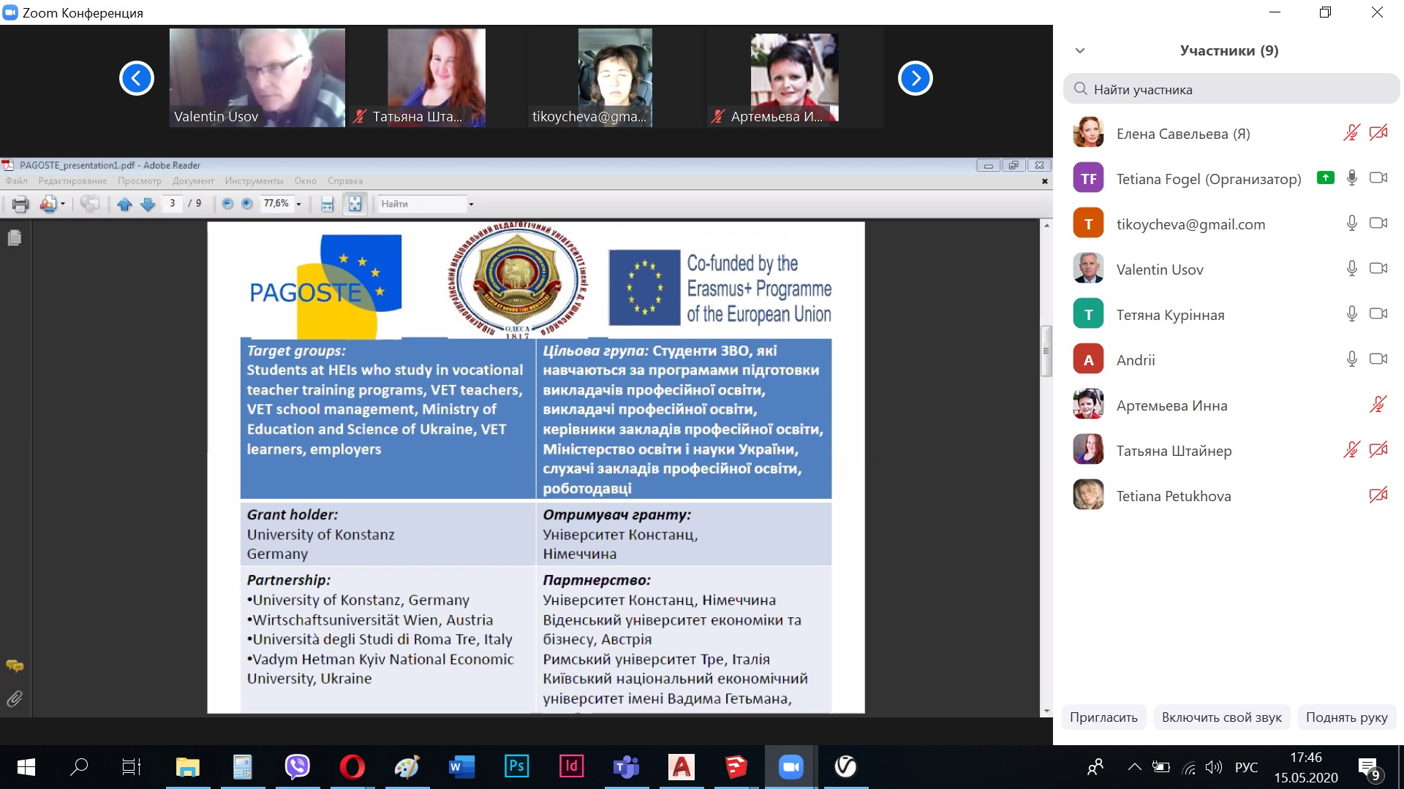
Task: Click the print icon in Adobe Reader toolbar
Action: click(20, 204)
